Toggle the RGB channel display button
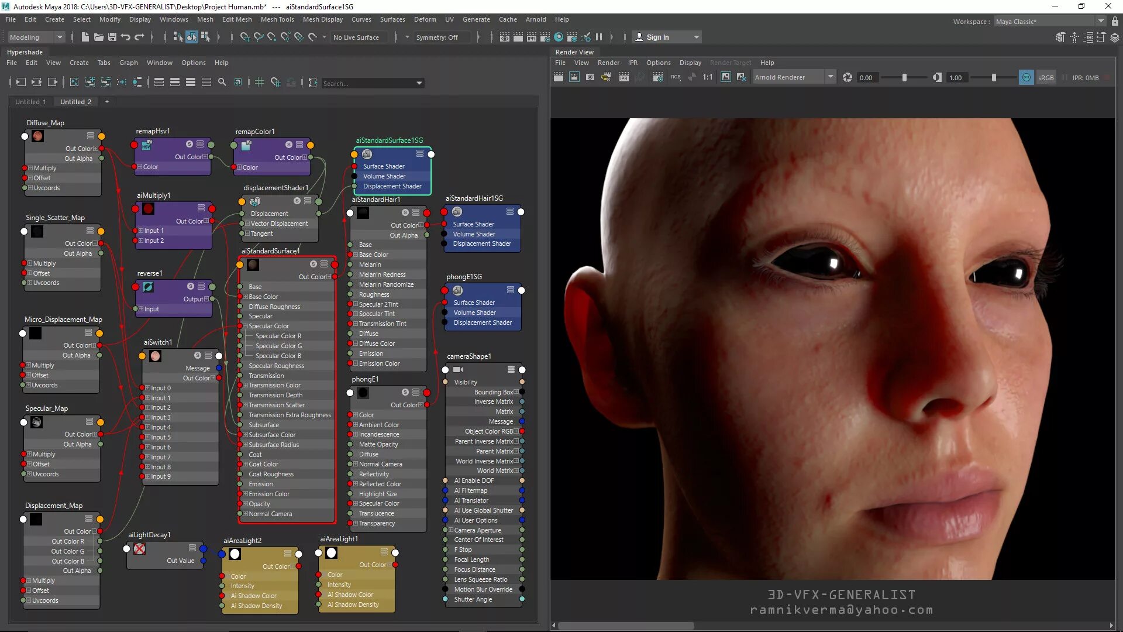The height and width of the screenshot is (632, 1123). pos(676,77)
